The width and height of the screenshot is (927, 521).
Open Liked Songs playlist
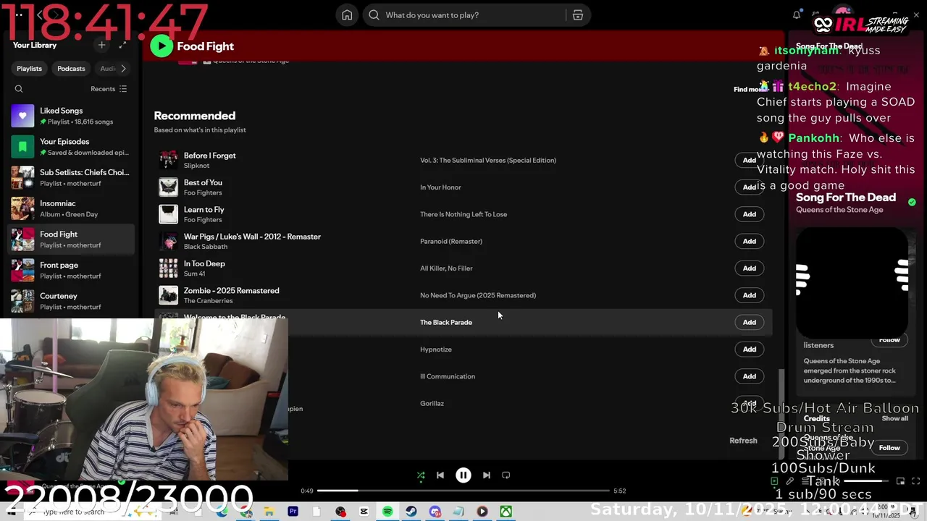click(x=71, y=116)
